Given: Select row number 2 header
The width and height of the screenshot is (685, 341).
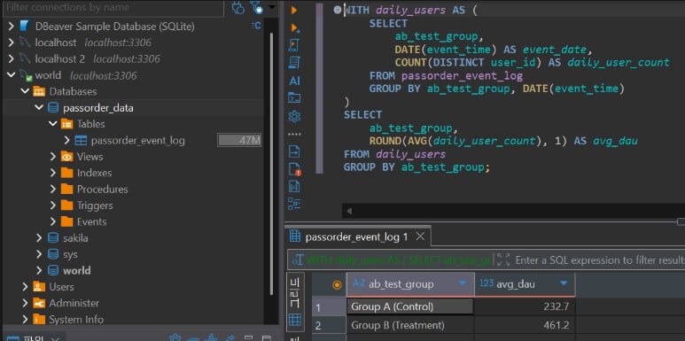Looking at the screenshot, I should pos(329,326).
